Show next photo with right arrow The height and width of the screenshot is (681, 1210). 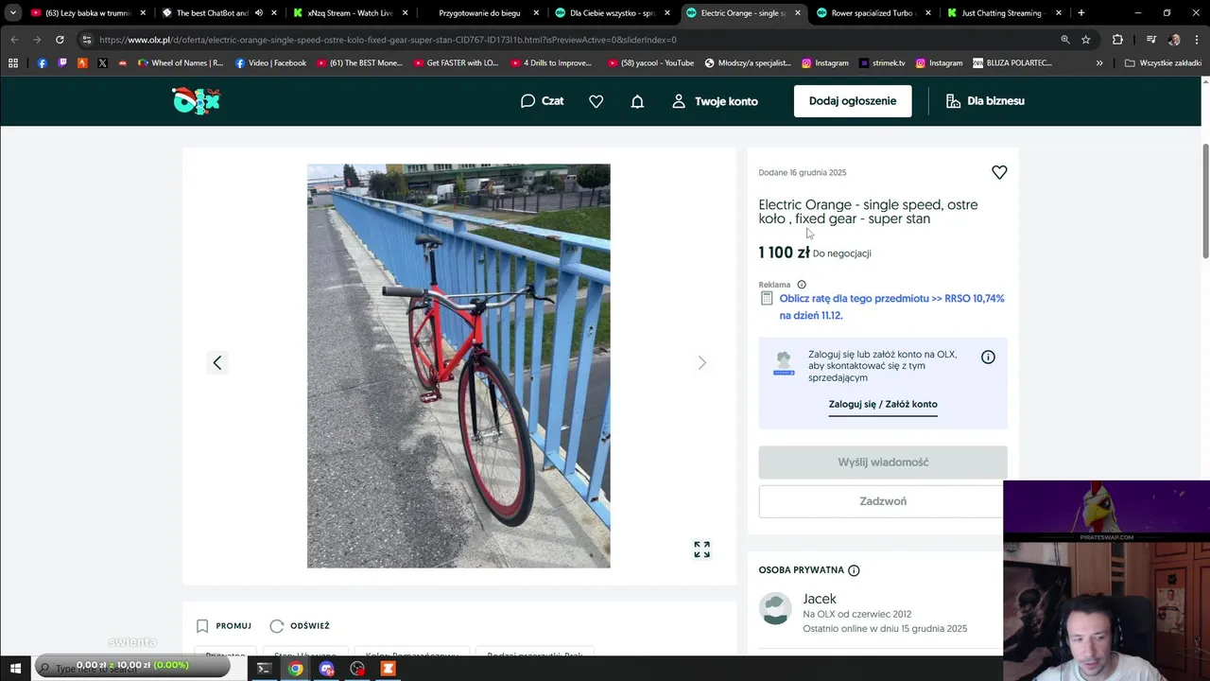pos(701,362)
